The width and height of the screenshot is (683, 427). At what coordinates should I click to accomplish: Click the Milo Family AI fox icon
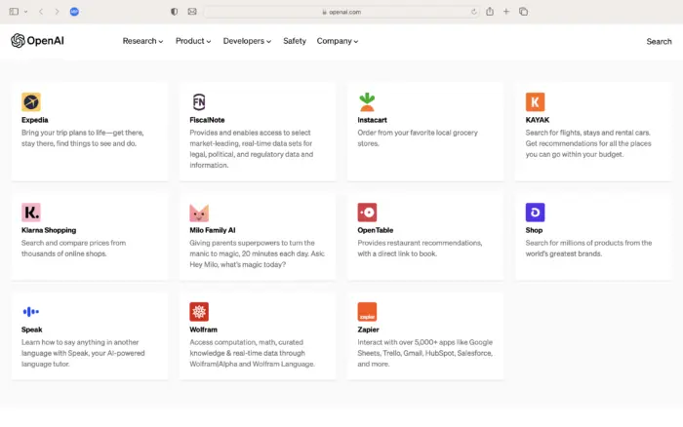199,213
